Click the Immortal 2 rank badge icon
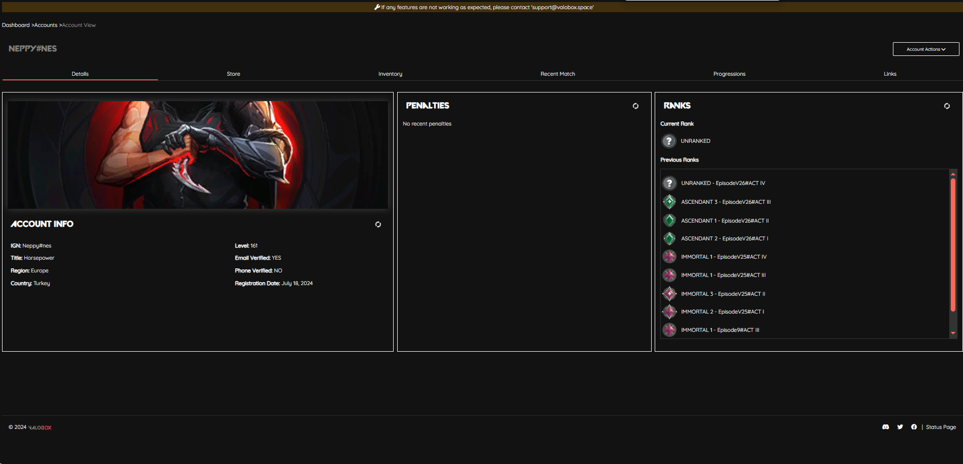 coord(669,312)
